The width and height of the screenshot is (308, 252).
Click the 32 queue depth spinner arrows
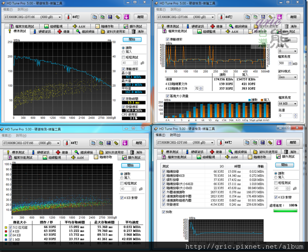tap(201, 88)
